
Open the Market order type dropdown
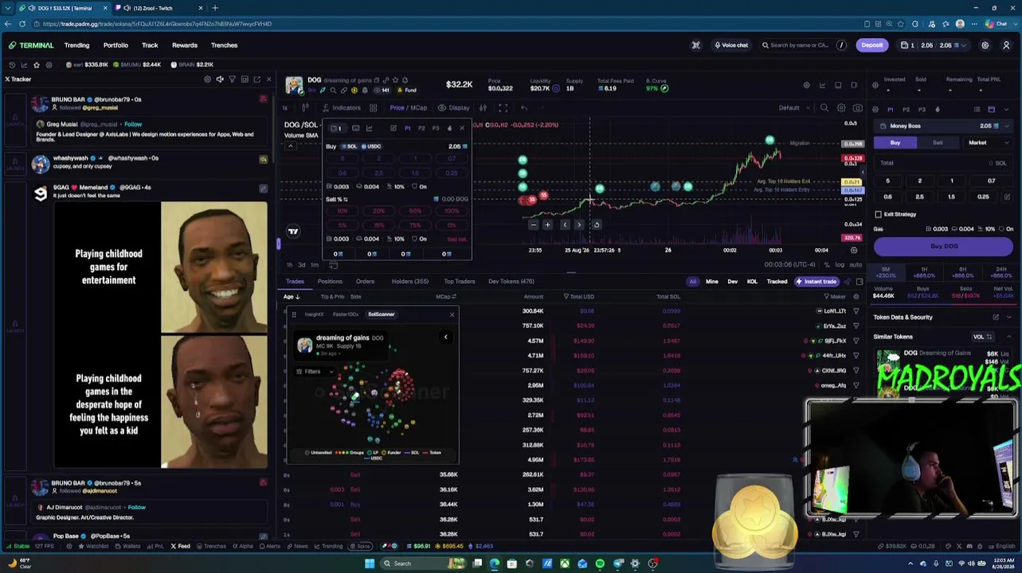pyautogui.click(x=986, y=142)
